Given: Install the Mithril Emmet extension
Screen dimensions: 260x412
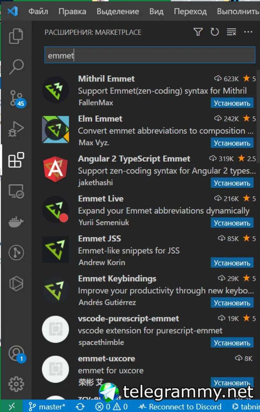Looking at the screenshot, I should coord(232,103).
